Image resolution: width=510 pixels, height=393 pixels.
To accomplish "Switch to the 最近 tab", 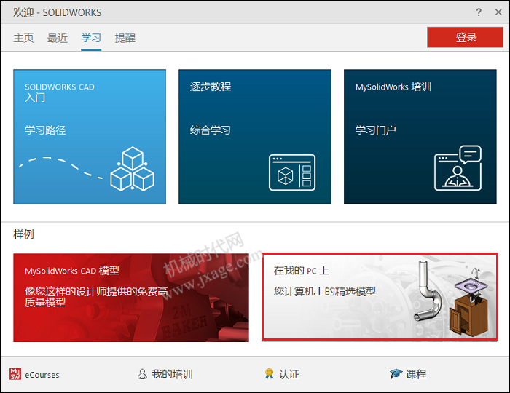I will pos(58,38).
